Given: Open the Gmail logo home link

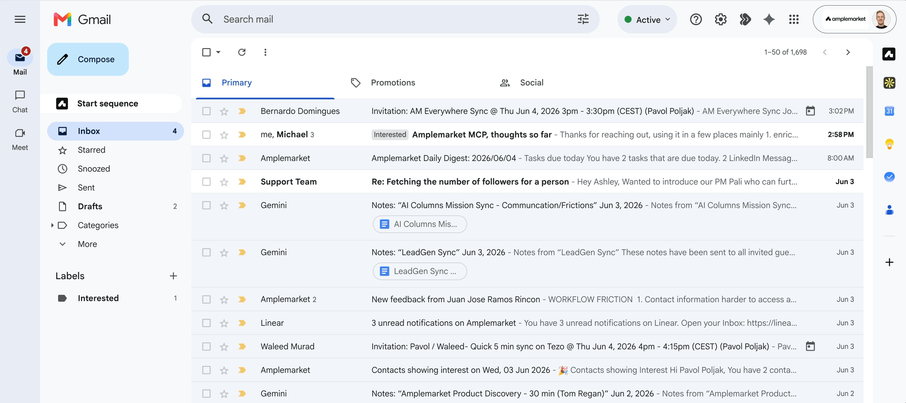Looking at the screenshot, I should coord(82,19).
